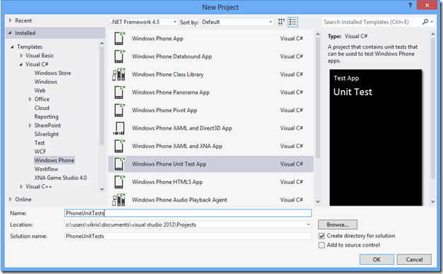Click the tree panel down scroll arrow
Image resolution: width=443 pixels, height=274 pixels.
pyautogui.click(x=102, y=189)
